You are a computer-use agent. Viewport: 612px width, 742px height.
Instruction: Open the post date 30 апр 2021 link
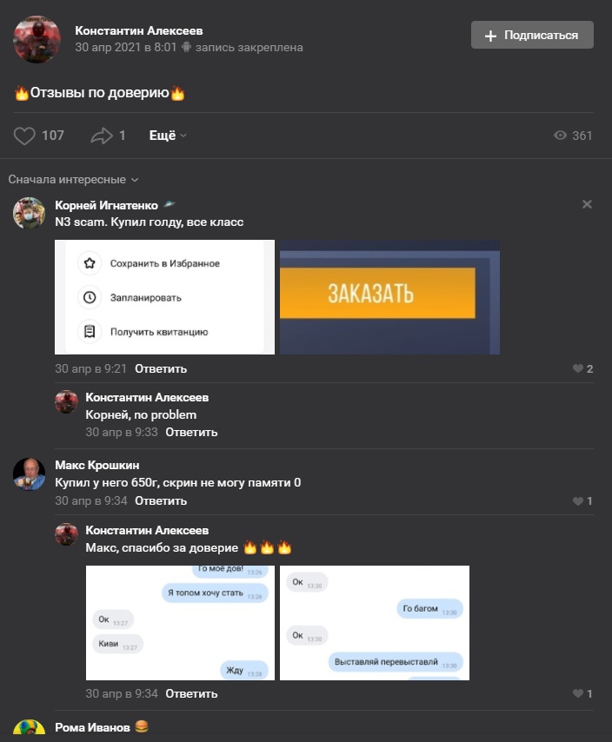click(x=125, y=47)
